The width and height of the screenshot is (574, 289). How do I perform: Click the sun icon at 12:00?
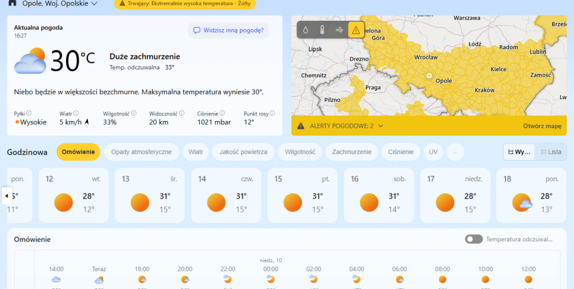[528, 279]
